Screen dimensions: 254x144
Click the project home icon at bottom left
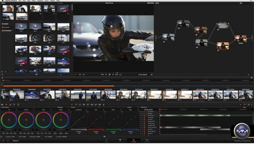pyautogui.click(x=3, y=141)
